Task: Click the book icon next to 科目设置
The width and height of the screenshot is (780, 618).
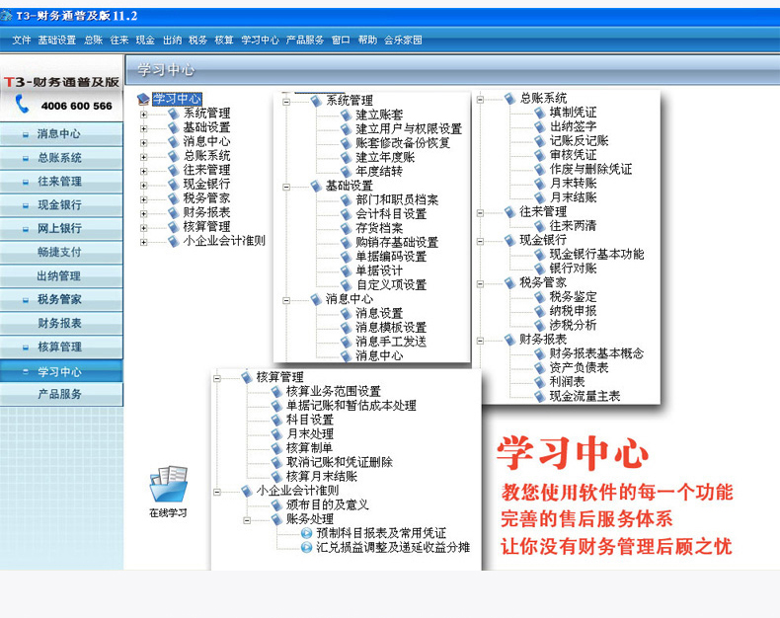Action: pyautogui.click(x=277, y=420)
